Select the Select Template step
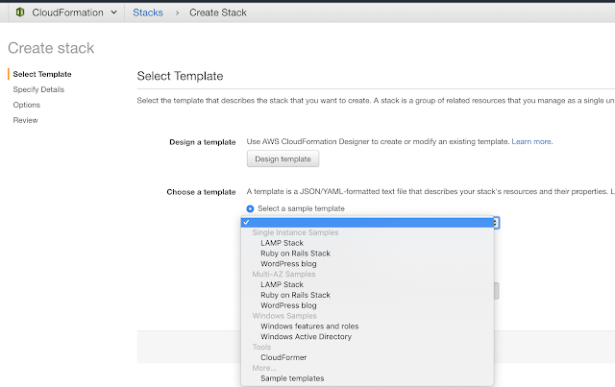Screen dimensions: 615x387 tap(42, 74)
